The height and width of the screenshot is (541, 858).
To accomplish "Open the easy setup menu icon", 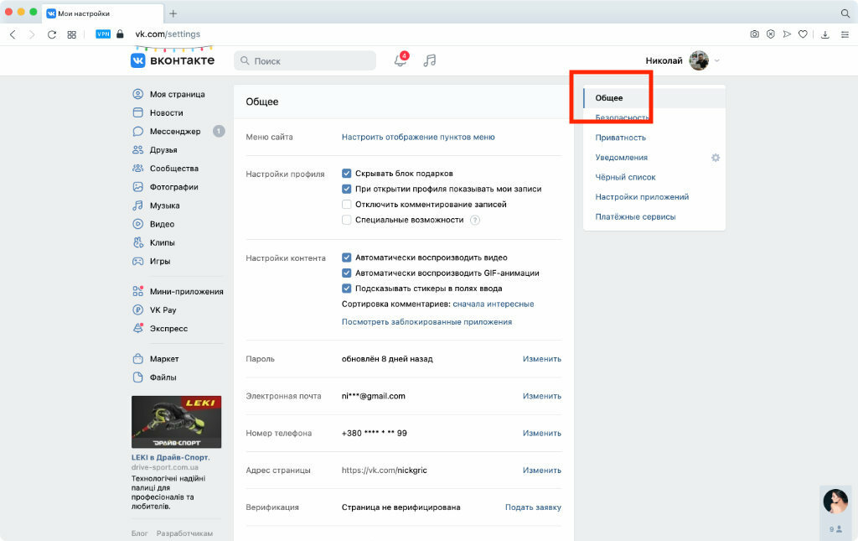I will coord(845,34).
